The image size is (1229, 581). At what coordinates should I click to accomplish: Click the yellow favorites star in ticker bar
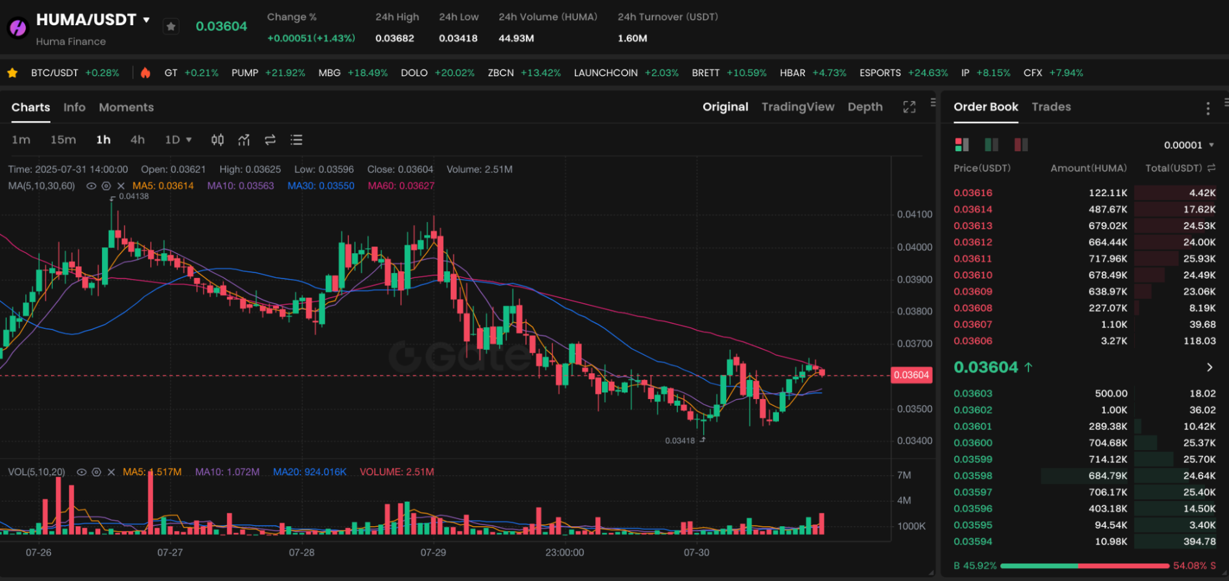12,73
